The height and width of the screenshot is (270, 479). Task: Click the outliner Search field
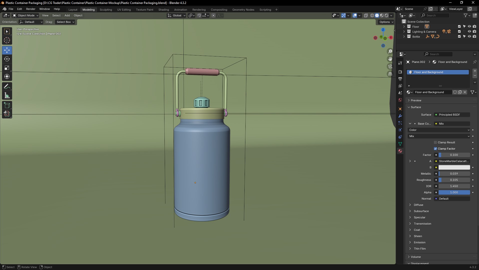[x=435, y=15]
